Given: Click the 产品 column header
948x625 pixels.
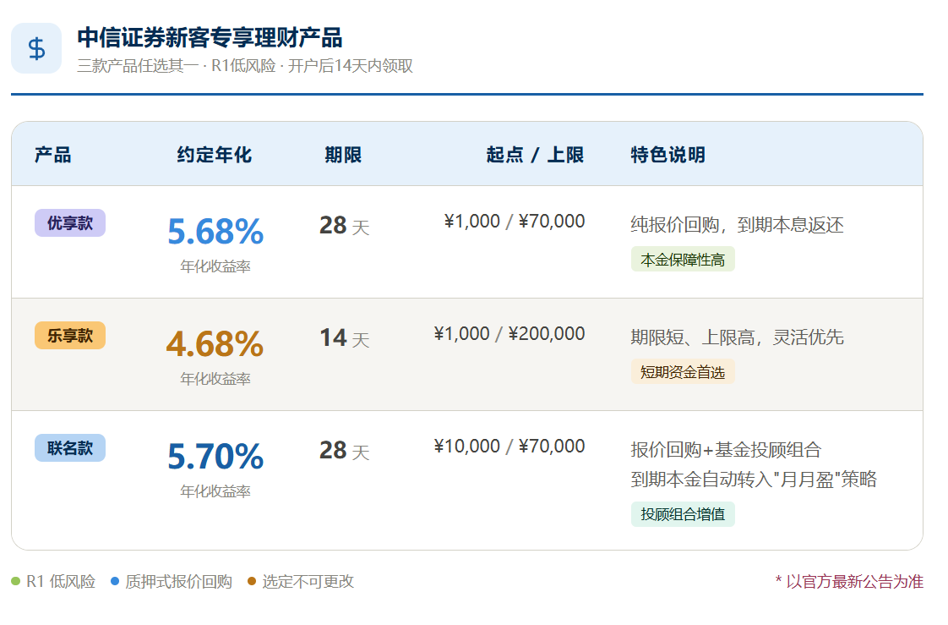Looking at the screenshot, I should 53,155.
